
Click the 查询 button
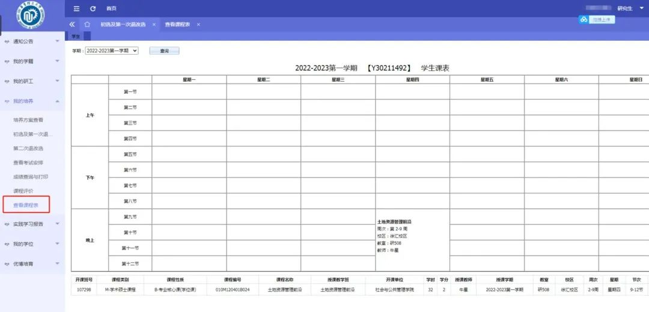click(164, 51)
